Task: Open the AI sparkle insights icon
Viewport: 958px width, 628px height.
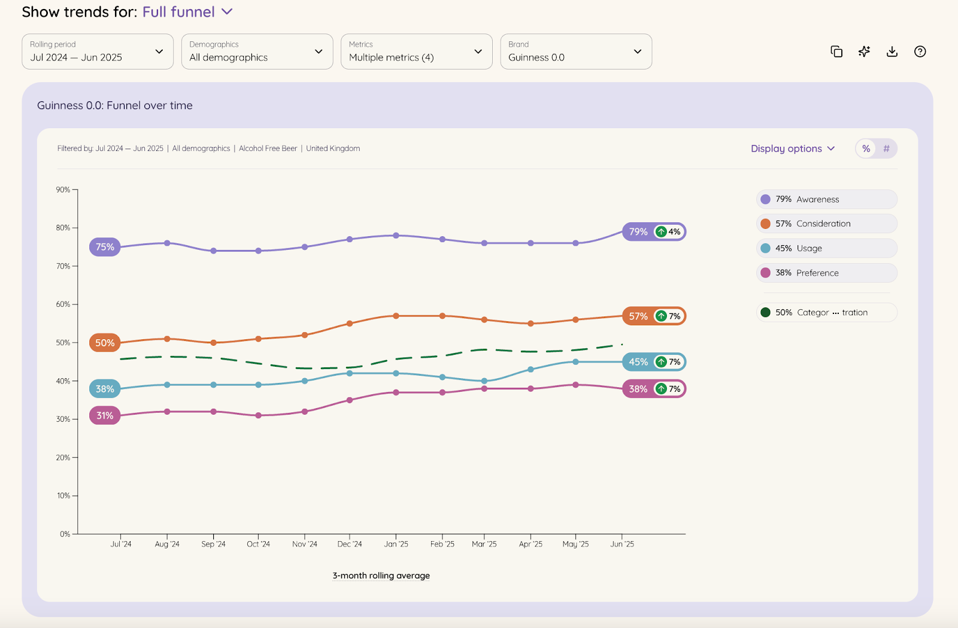Action: (x=864, y=52)
